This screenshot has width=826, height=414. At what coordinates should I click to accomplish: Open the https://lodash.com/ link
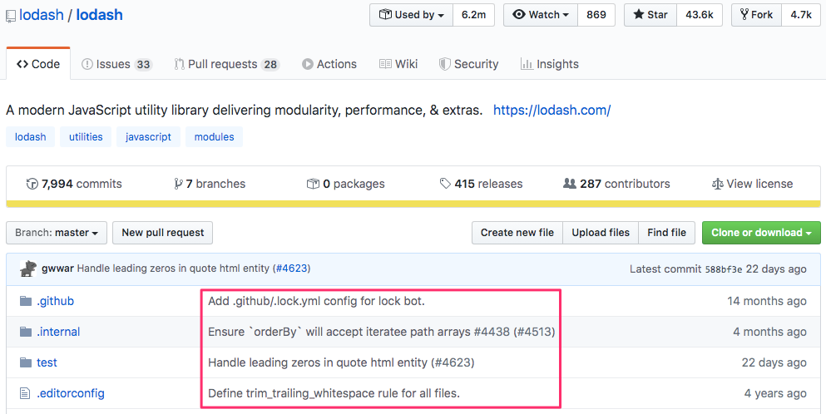[x=552, y=110]
